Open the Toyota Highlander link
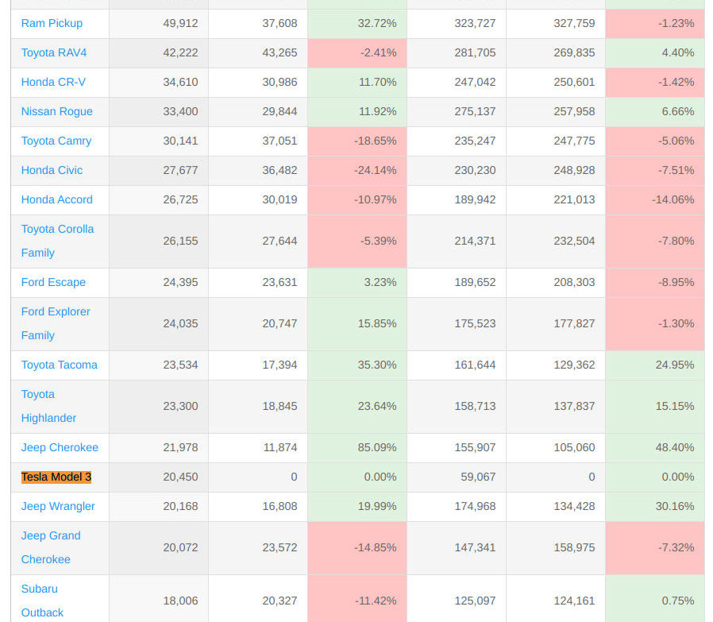The width and height of the screenshot is (713, 622). (x=48, y=406)
